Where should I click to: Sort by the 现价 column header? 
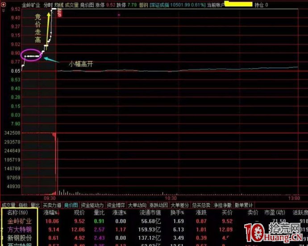pyautogui.click(x=79, y=213)
